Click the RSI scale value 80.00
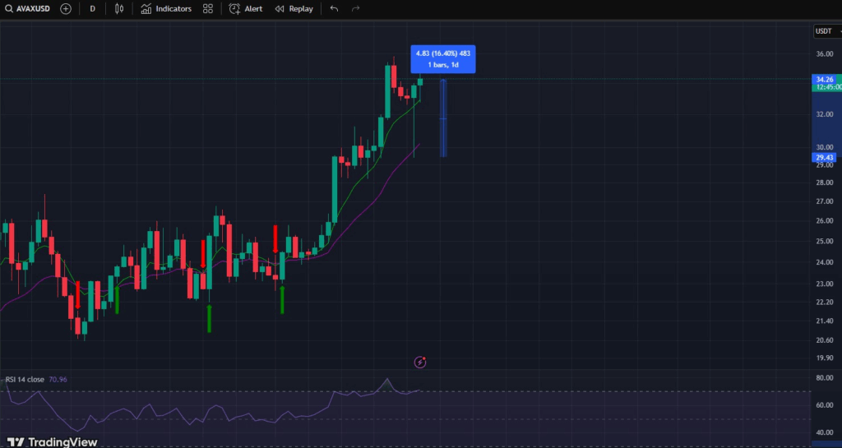The height and width of the screenshot is (448, 842). tap(823, 378)
